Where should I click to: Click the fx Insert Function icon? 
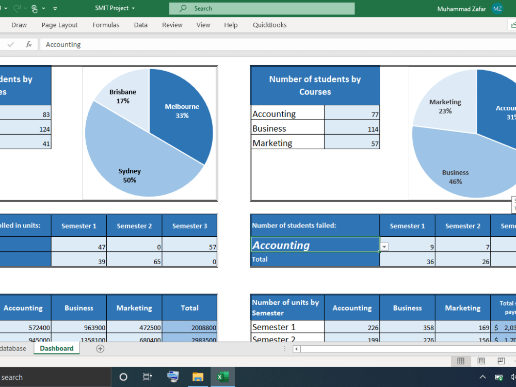(x=28, y=44)
